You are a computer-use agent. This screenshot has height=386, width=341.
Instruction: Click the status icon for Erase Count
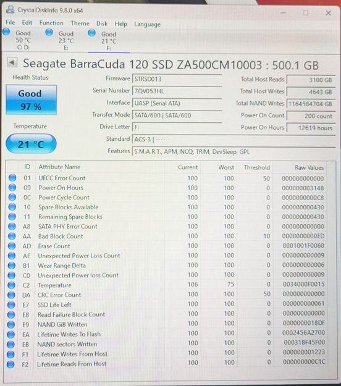[x=12, y=246]
